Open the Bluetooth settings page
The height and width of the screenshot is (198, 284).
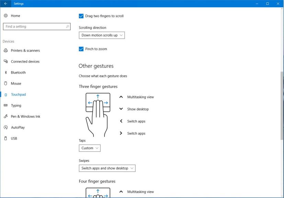pos(18,73)
